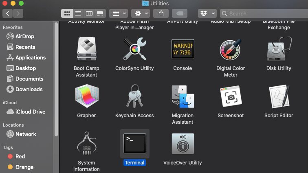Open the Disk Utility icon
The width and height of the screenshot is (308, 173).
[279, 49]
